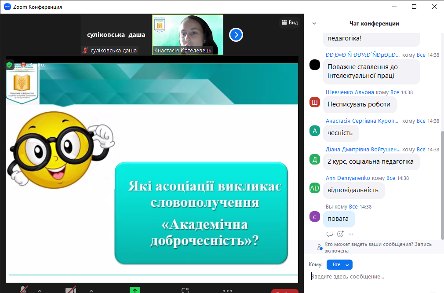Image resolution: width=444 pixels, height=293 pixels.
Task: Open audio options via the microphone chevron
Action: [40, 290]
